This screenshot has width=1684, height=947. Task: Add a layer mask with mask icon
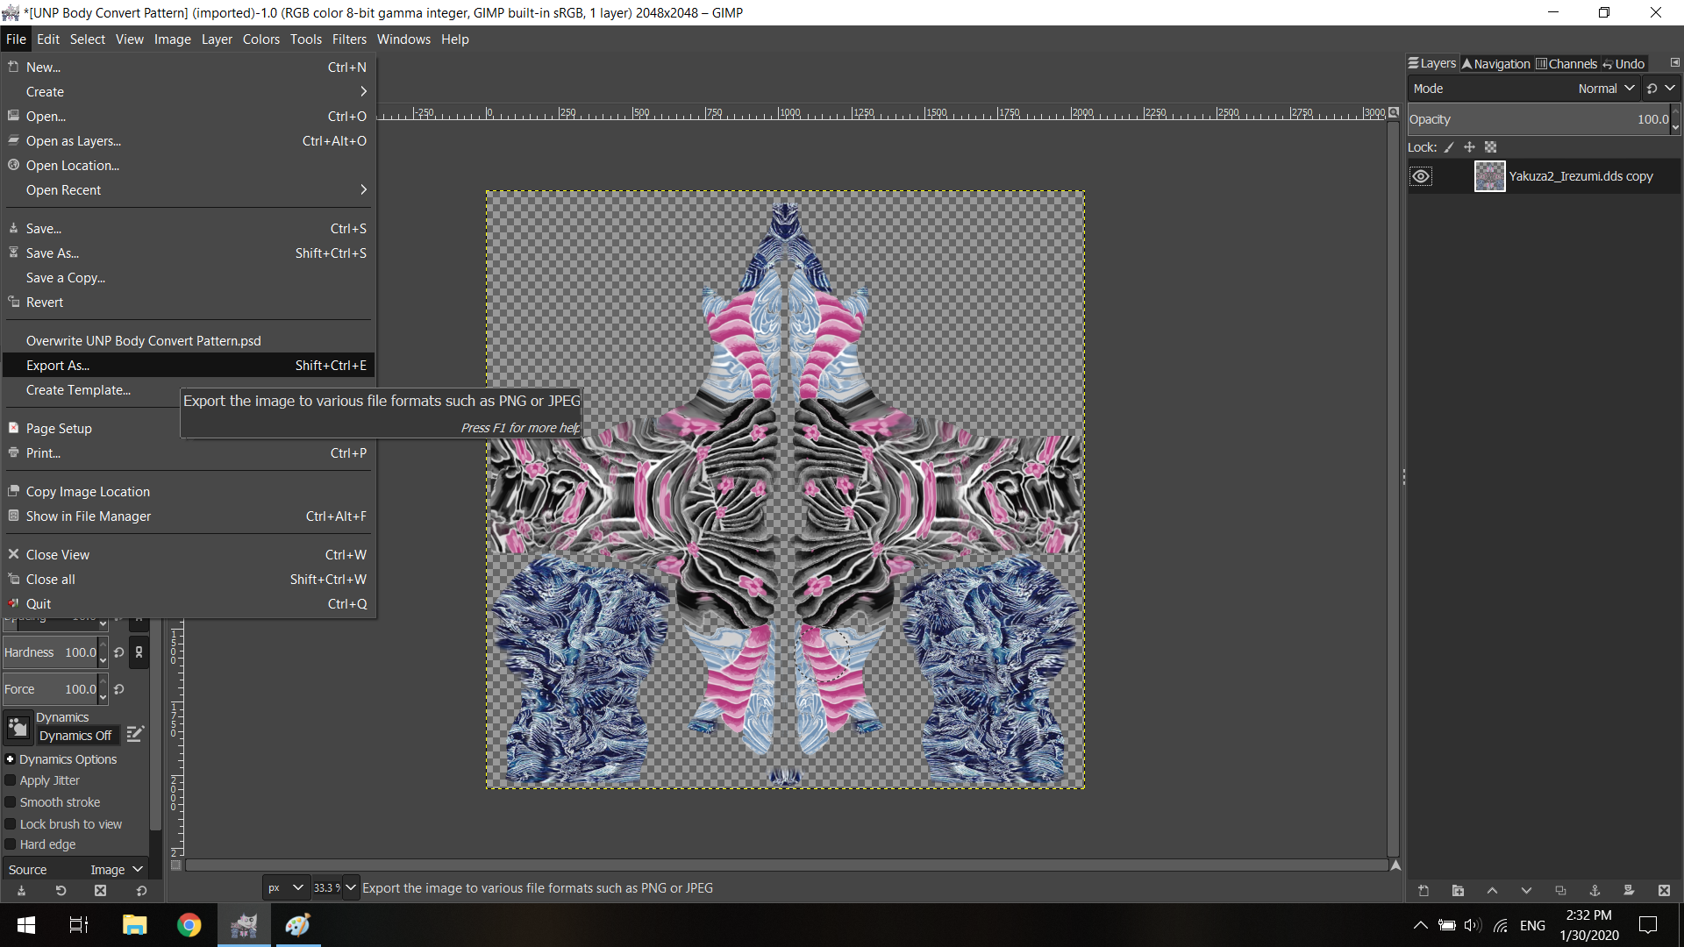[1629, 891]
